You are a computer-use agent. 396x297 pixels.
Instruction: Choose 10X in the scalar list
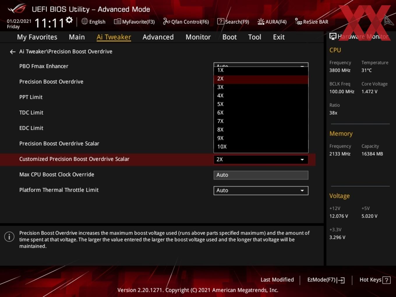(x=261, y=147)
